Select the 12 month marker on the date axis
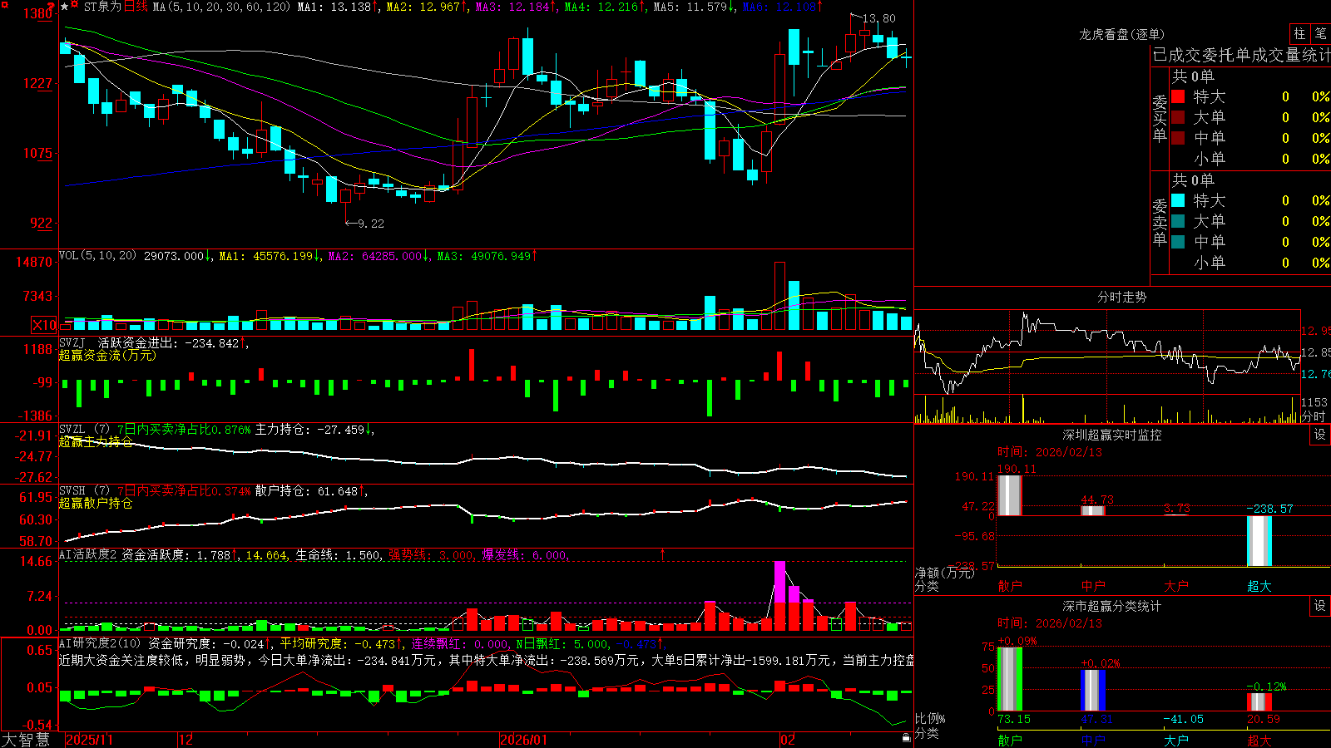 pyautogui.click(x=186, y=740)
